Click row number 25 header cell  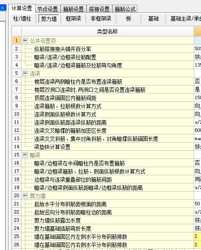click(x=17, y=236)
